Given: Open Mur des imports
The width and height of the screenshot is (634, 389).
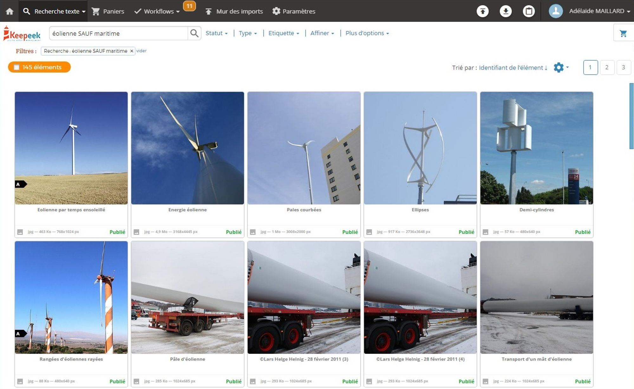Looking at the screenshot, I should 234,11.
